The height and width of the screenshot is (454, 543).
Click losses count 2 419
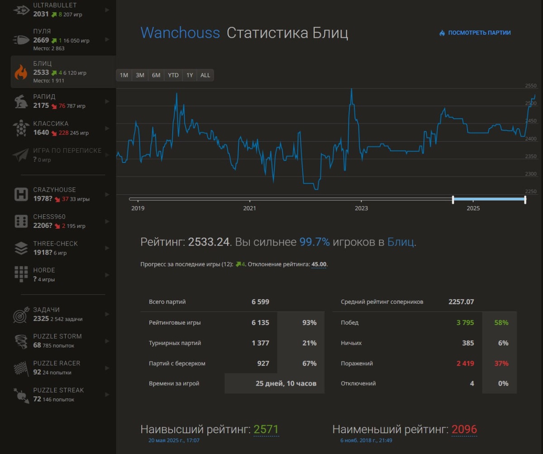465,363
